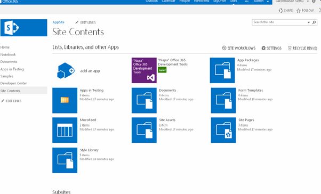Image resolution: width=321 pixels, height=194 pixels.
Task: Click the Documents title link in app list
Action: click(x=167, y=90)
